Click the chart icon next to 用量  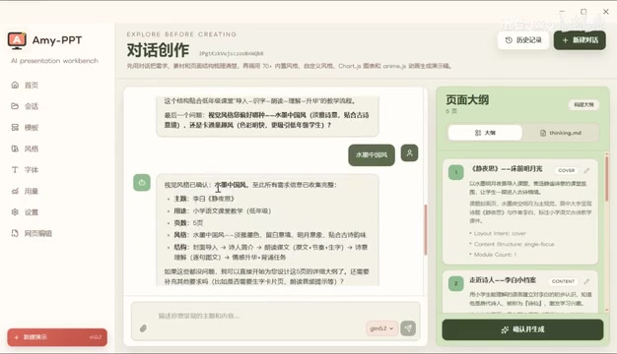tap(15, 191)
